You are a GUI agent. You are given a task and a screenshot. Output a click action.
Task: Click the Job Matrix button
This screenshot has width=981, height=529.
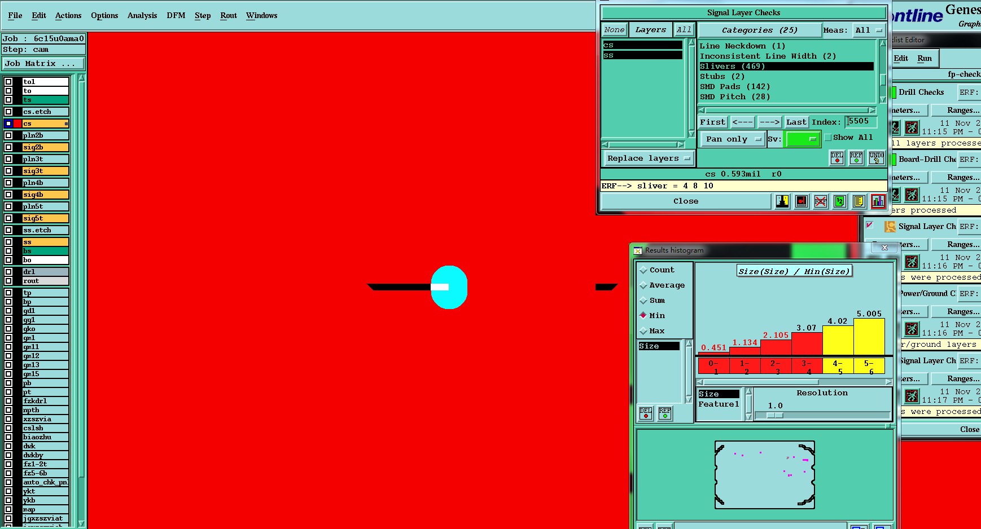pyautogui.click(x=43, y=64)
